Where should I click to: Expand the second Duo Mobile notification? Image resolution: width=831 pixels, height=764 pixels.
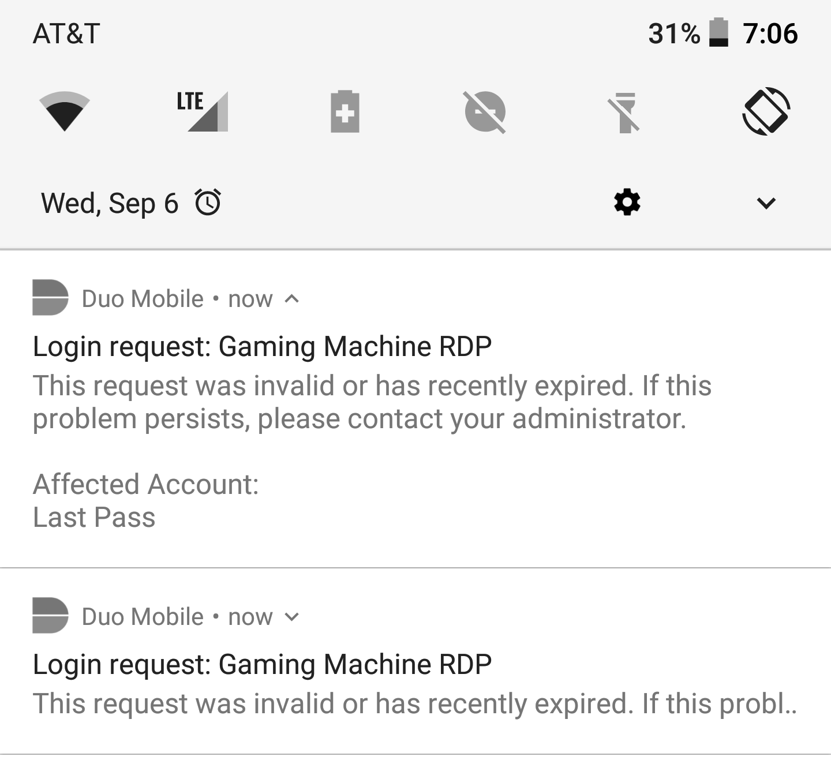tap(292, 617)
